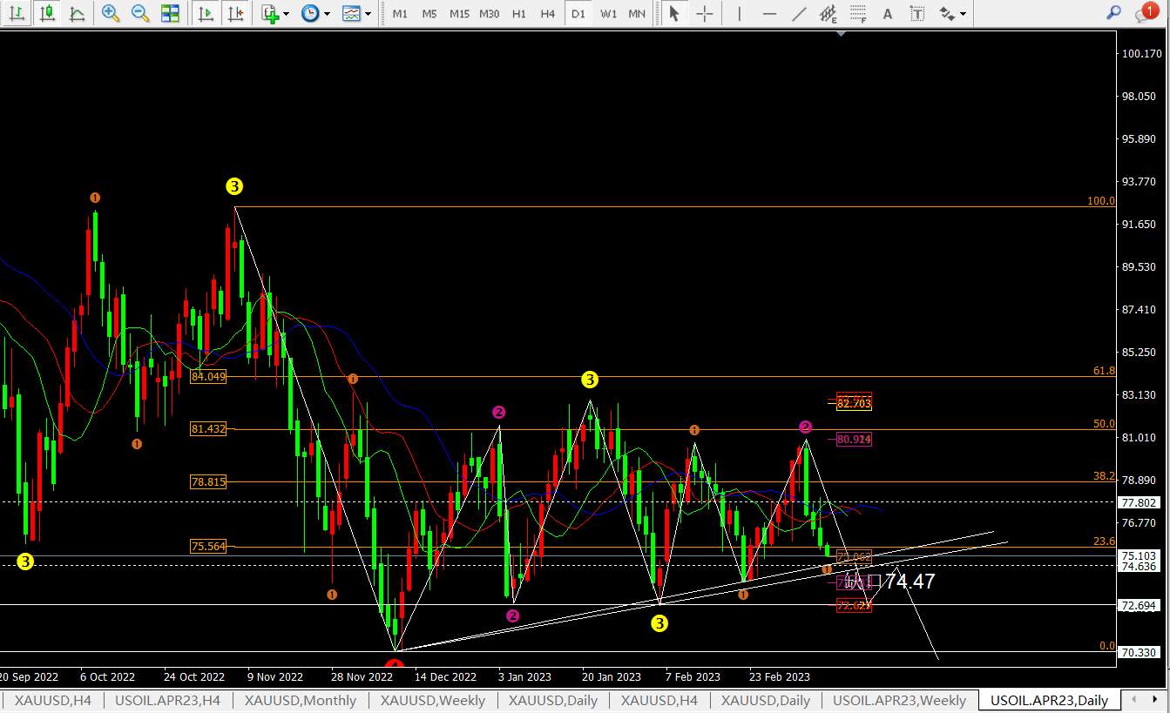Switch to XAUUSD,Weekly tab
This screenshot has width=1170, height=713.
(433, 700)
